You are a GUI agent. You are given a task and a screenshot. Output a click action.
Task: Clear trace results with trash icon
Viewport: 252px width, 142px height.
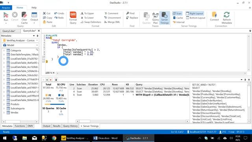pos(56,80)
